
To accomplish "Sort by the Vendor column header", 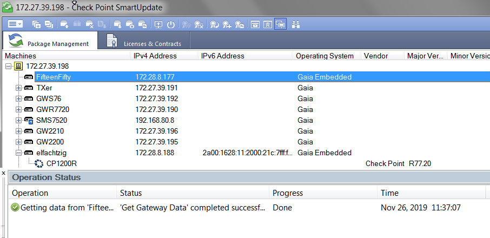I will coord(382,56).
